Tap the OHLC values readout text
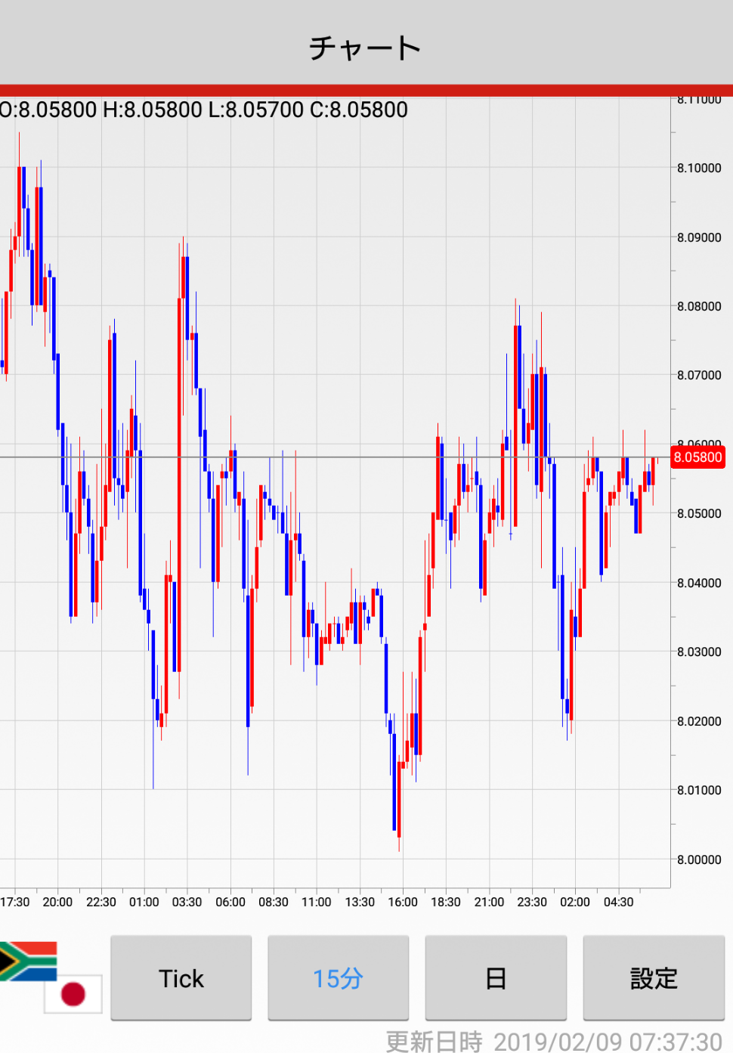The image size is (733, 1053). 204,110
